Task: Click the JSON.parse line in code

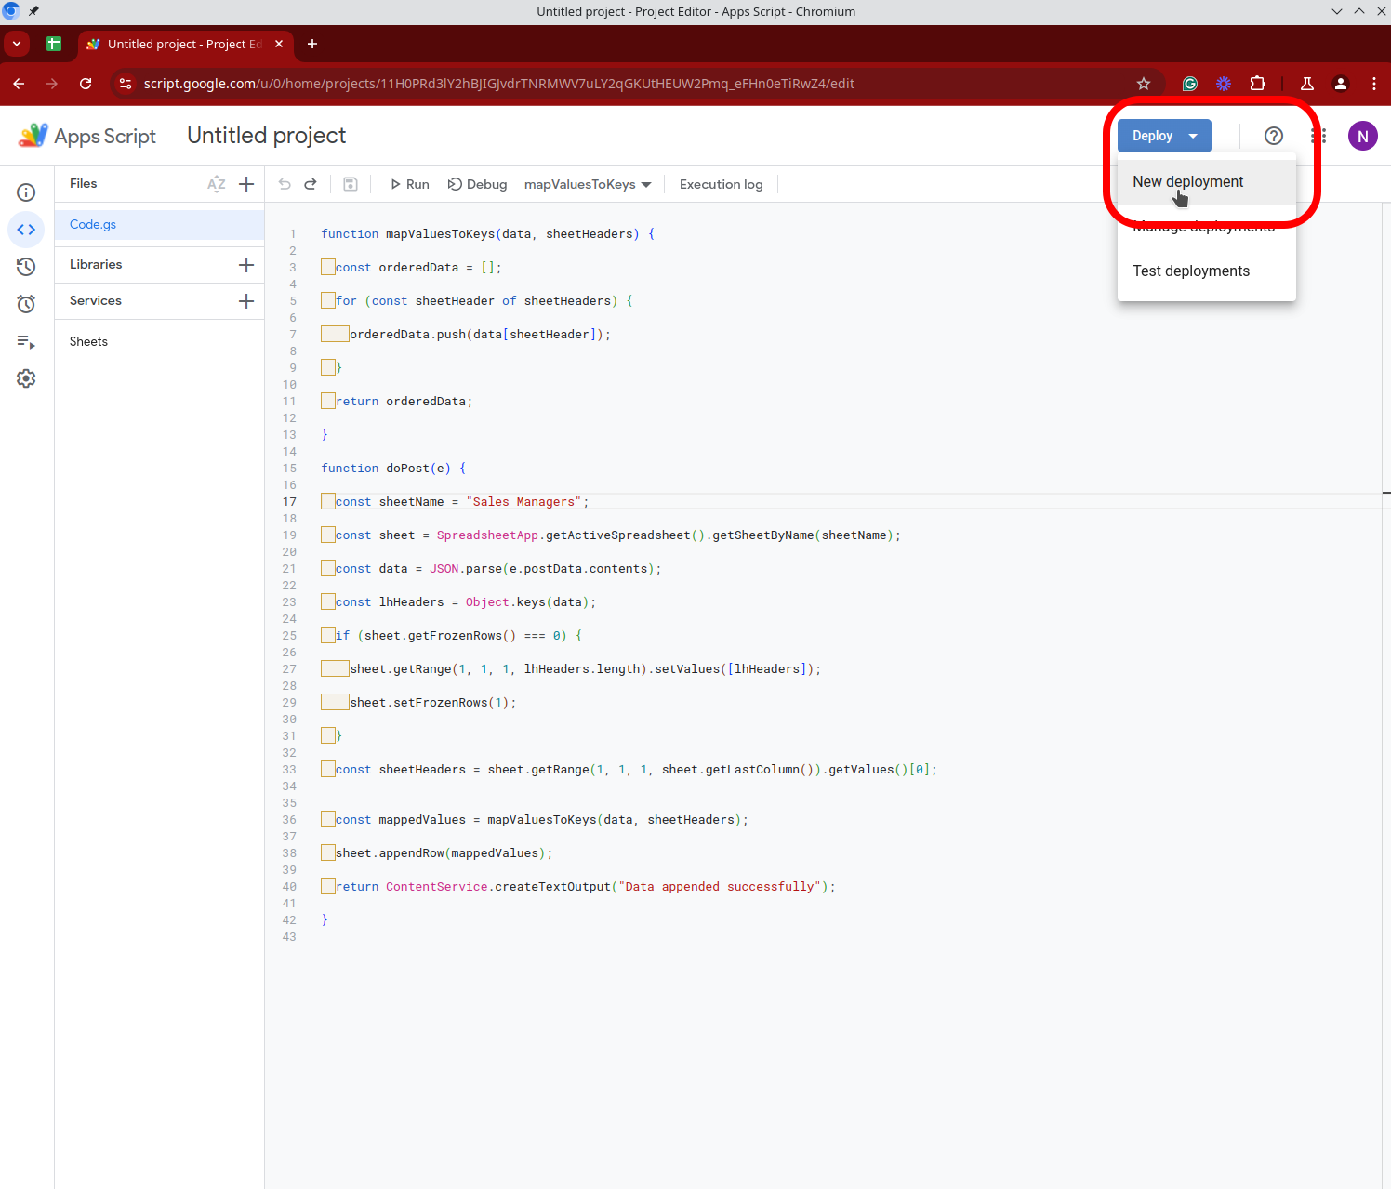Action: 498,569
